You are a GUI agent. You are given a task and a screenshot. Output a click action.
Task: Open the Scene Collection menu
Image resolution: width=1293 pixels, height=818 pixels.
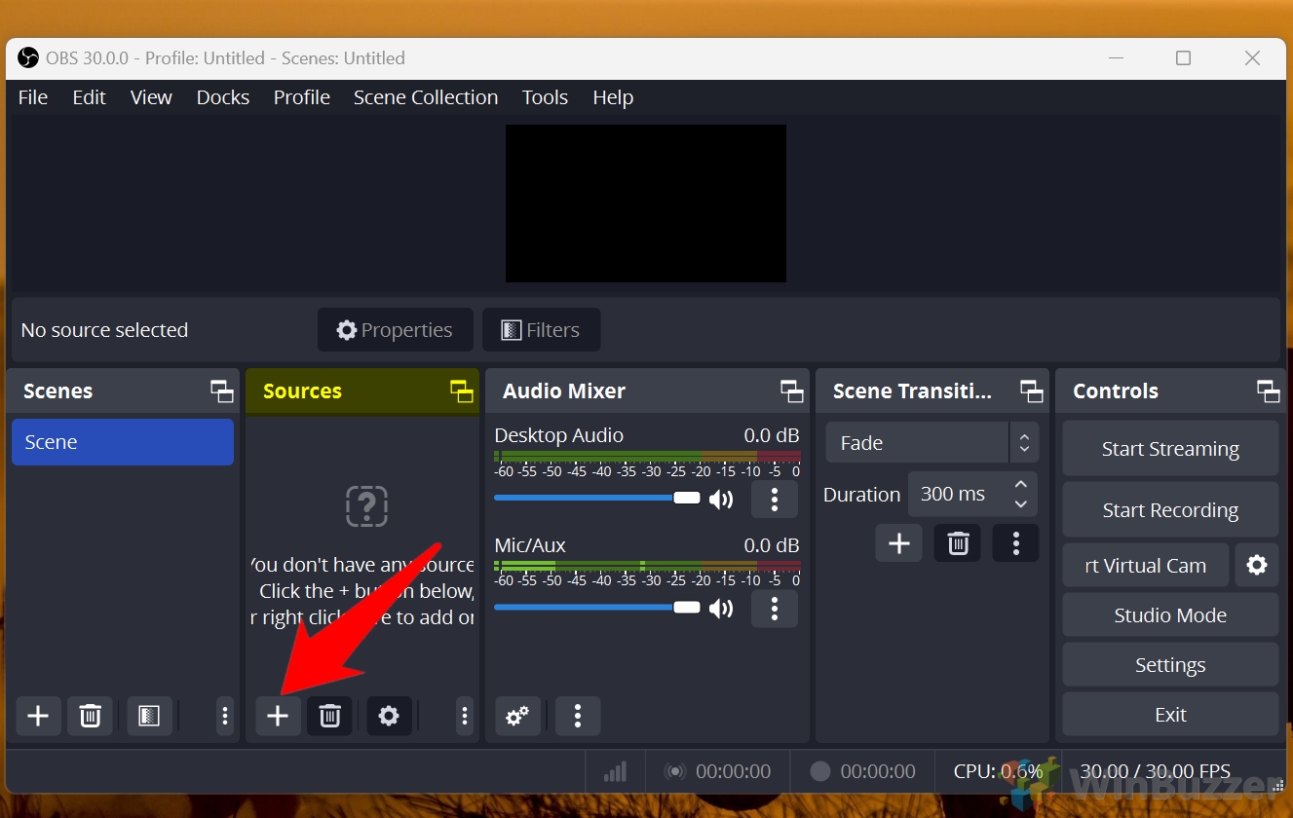(x=426, y=97)
